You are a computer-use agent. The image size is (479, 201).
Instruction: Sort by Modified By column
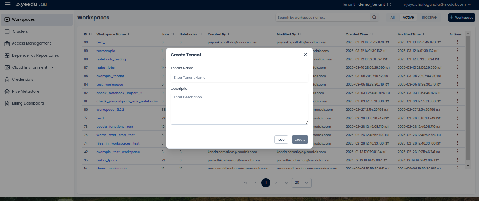tap(299, 34)
